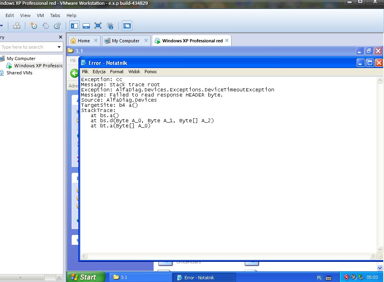Screen dimensions: 384x282
Task: Revert the VM to previous snapshot
Action: click(46, 26)
